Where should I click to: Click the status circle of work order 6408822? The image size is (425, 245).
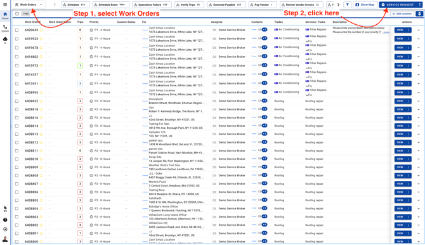click(x=41, y=101)
